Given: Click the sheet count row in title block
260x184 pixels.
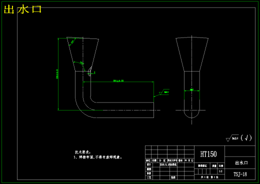Looking at the screenshot, I should 209,177.
